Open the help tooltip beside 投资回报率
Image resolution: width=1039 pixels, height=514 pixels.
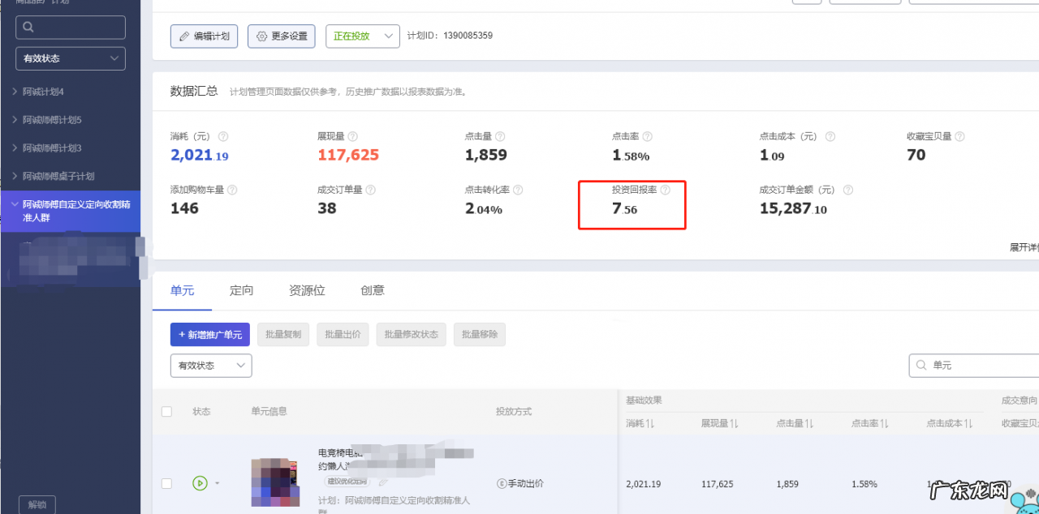pos(666,189)
